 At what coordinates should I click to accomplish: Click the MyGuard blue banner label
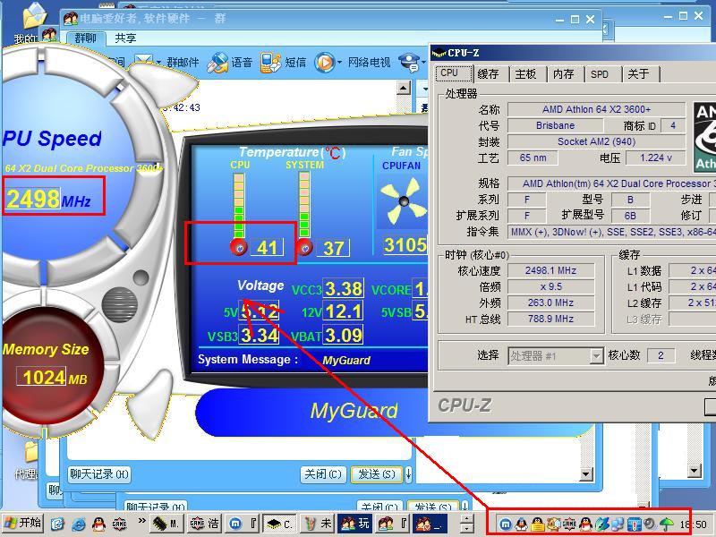point(354,411)
